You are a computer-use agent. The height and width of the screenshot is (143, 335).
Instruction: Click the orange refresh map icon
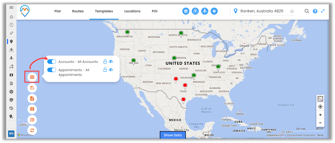[x=32, y=130]
